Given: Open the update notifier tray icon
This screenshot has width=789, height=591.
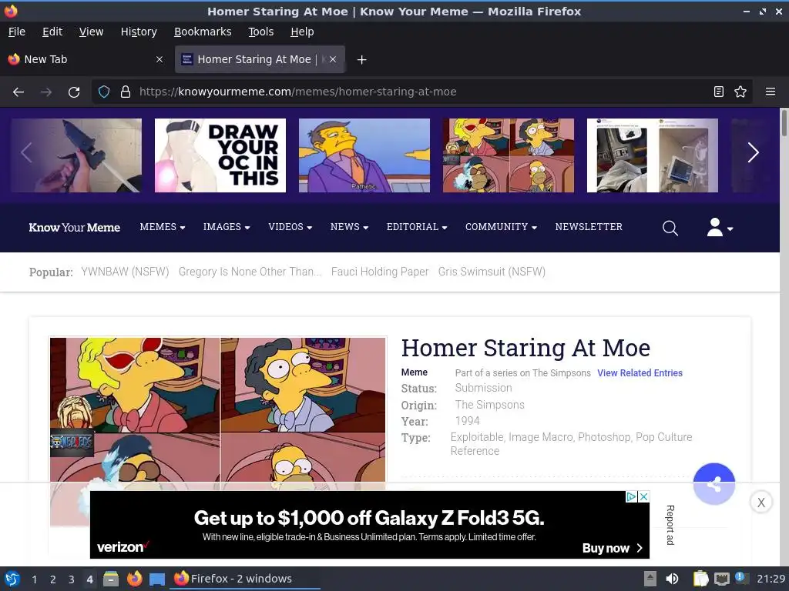Looking at the screenshot, I should (x=741, y=578).
